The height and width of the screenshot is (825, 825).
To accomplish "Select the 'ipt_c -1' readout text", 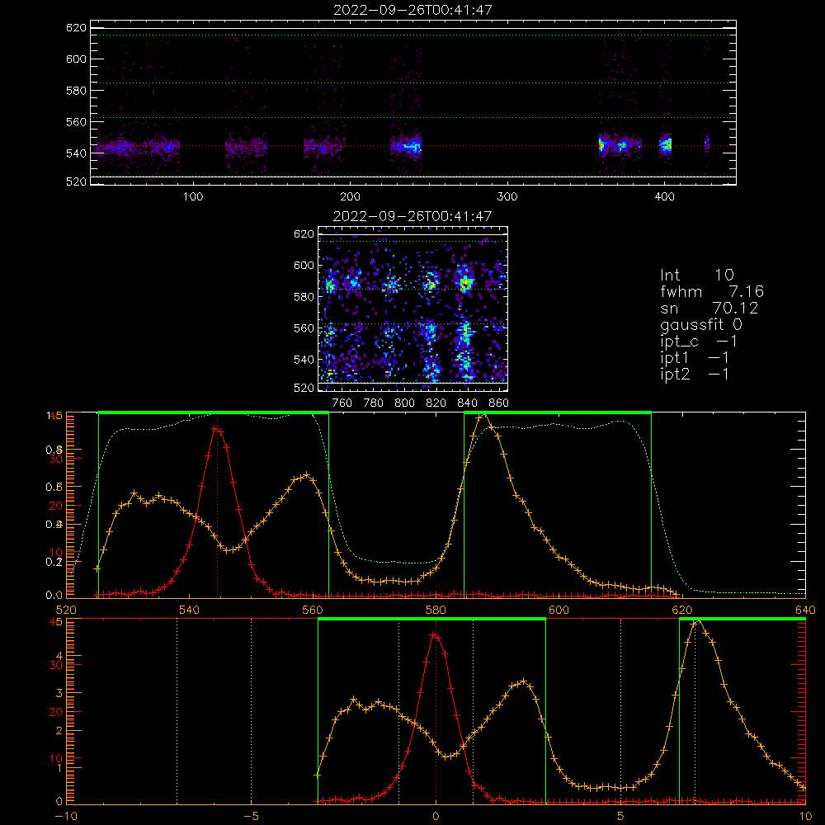I will tap(698, 342).
